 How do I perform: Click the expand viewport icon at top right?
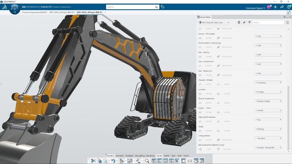[289, 12]
